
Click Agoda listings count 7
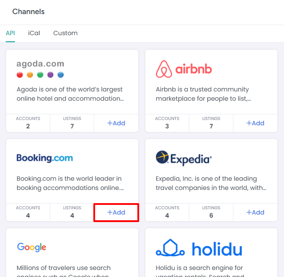[x=72, y=123]
